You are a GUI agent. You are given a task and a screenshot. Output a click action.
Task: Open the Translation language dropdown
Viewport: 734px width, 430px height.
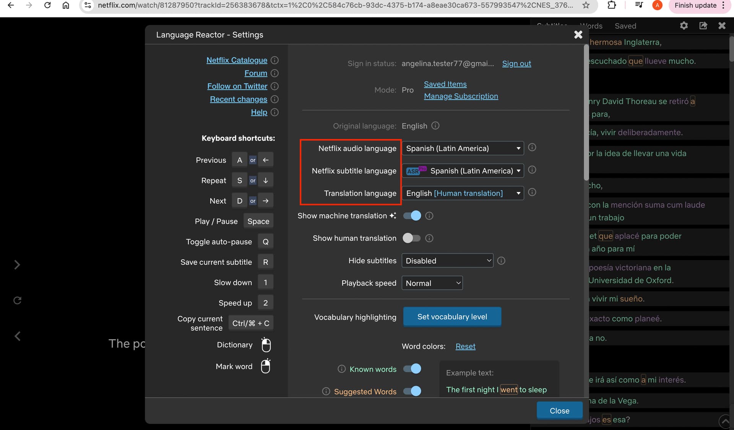pyautogui.click(x=463, y=193)
